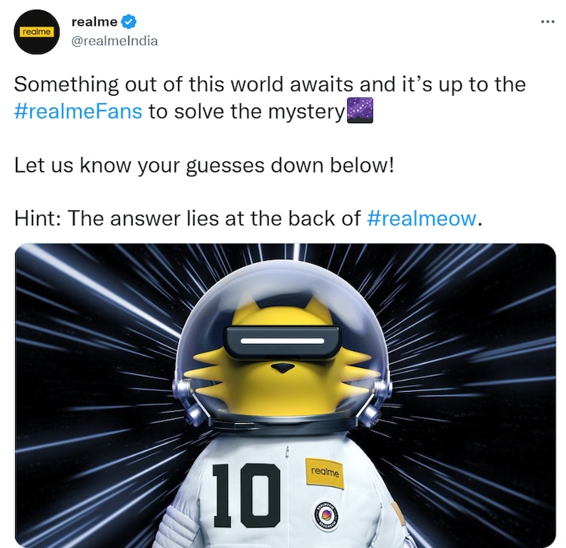Click the blue verified badge

(128, 22)
